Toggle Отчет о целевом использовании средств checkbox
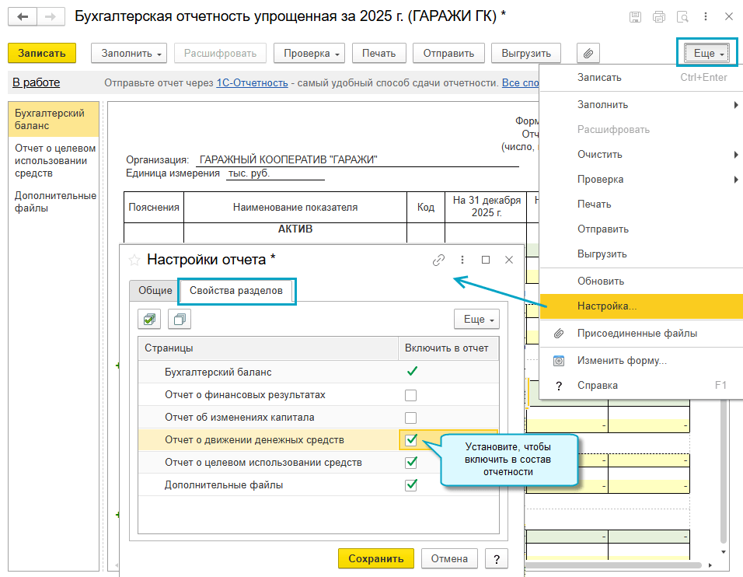This screenshot has width=743, height=577. click(411, 463)
